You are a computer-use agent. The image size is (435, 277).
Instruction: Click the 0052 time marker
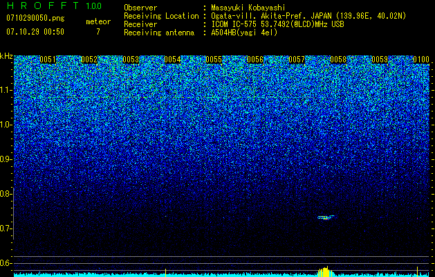[89, 60]
